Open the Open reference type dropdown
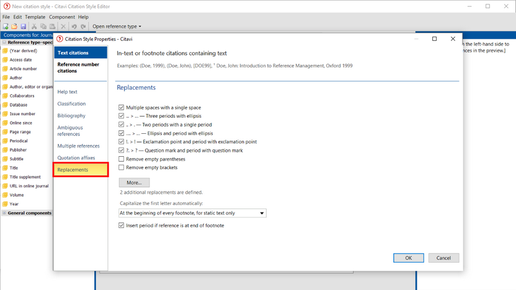 click(117, 26)
